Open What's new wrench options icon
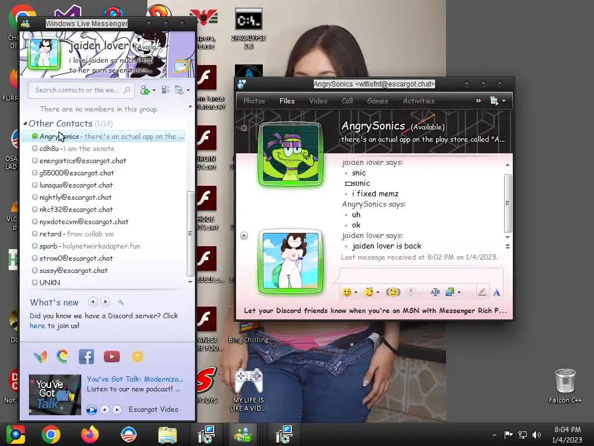This screenshot has width=594, height=446. coord(121,302)
